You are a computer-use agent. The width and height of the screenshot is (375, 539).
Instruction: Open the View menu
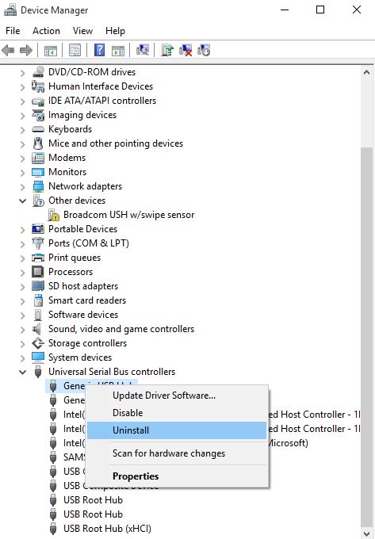click(x=82, y=31)
